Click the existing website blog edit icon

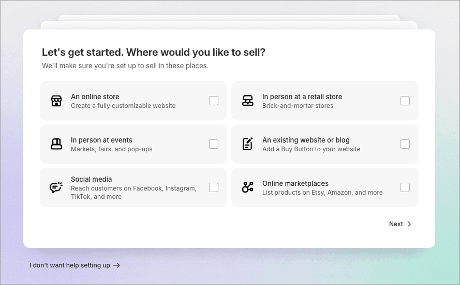point(248,144)
